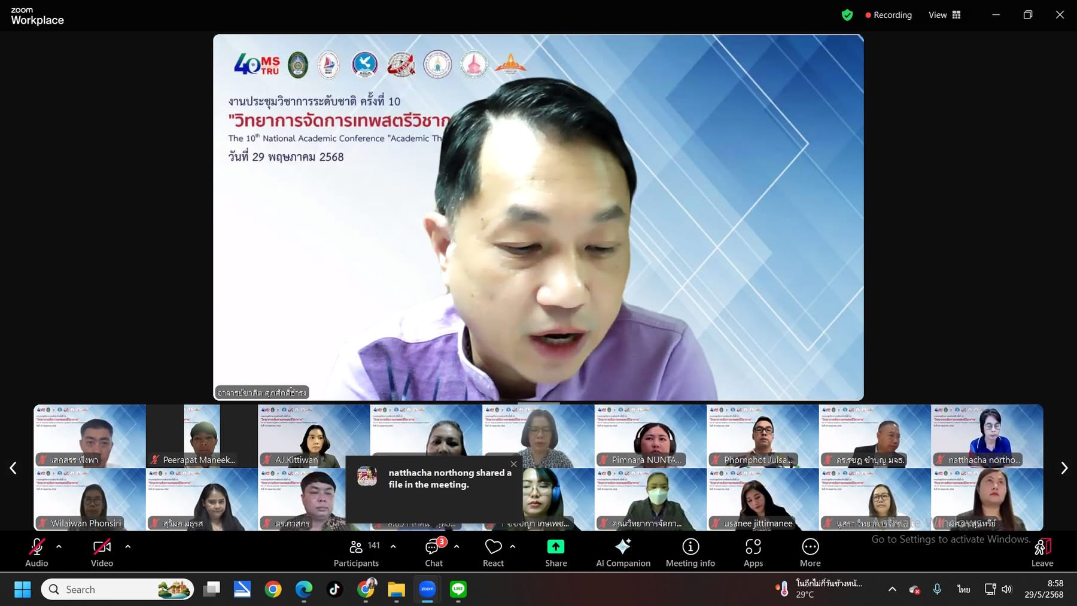Open the Participants panel
Screen dimensions: 1077x606
tap(356, 553)
